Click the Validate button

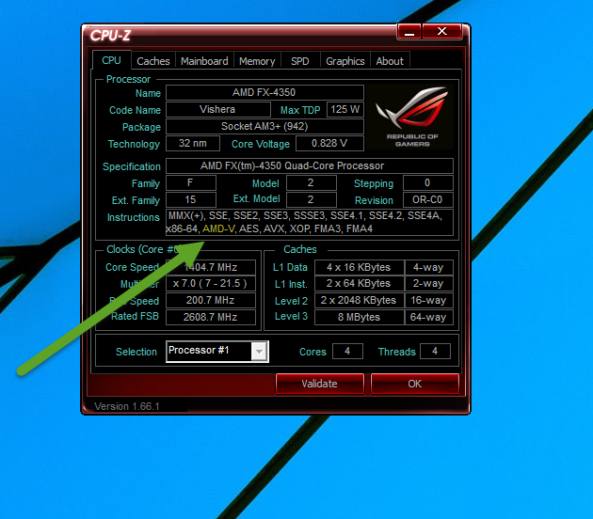click(320, 384)
